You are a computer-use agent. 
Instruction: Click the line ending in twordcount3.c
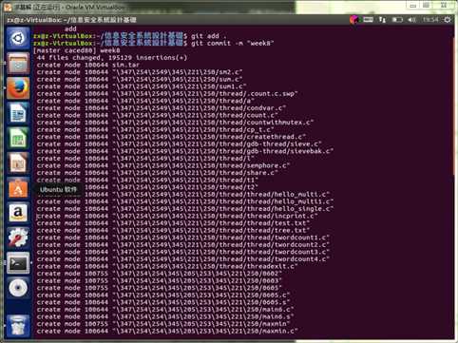(183, 252)
